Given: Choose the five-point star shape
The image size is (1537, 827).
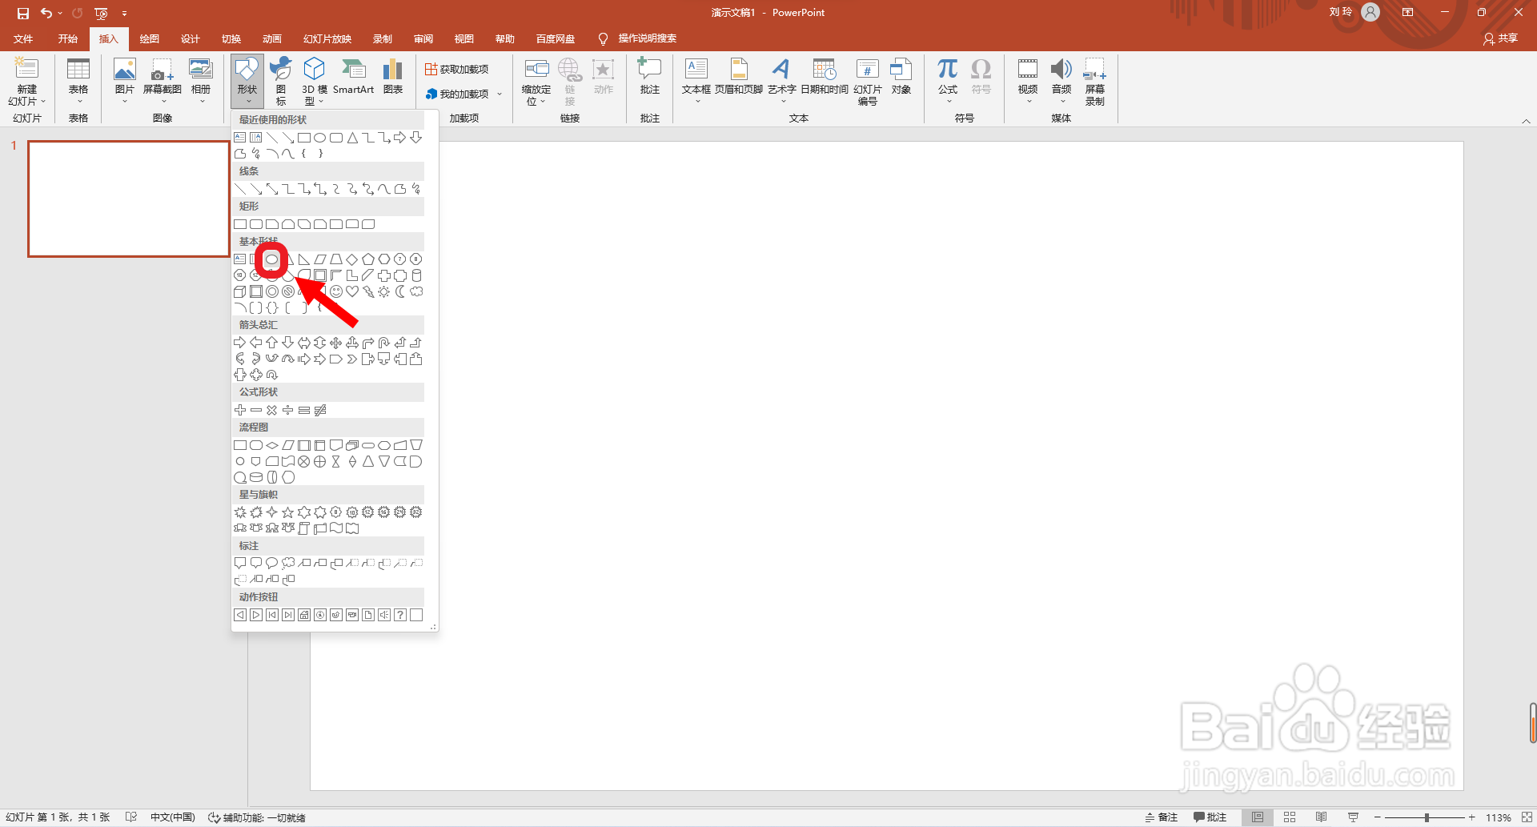Looking at the screenshot, I should [288, 512].
